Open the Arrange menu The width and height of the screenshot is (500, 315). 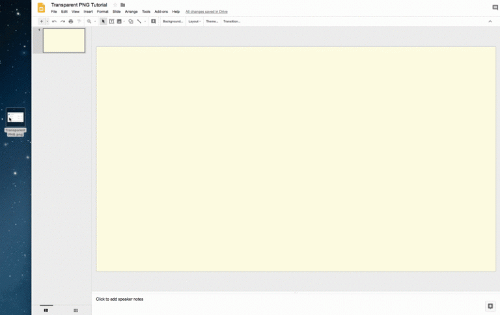[131, 12]
